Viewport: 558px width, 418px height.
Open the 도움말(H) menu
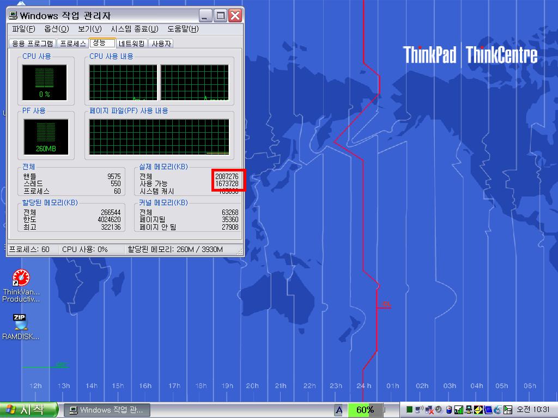(x=183, y=29)
